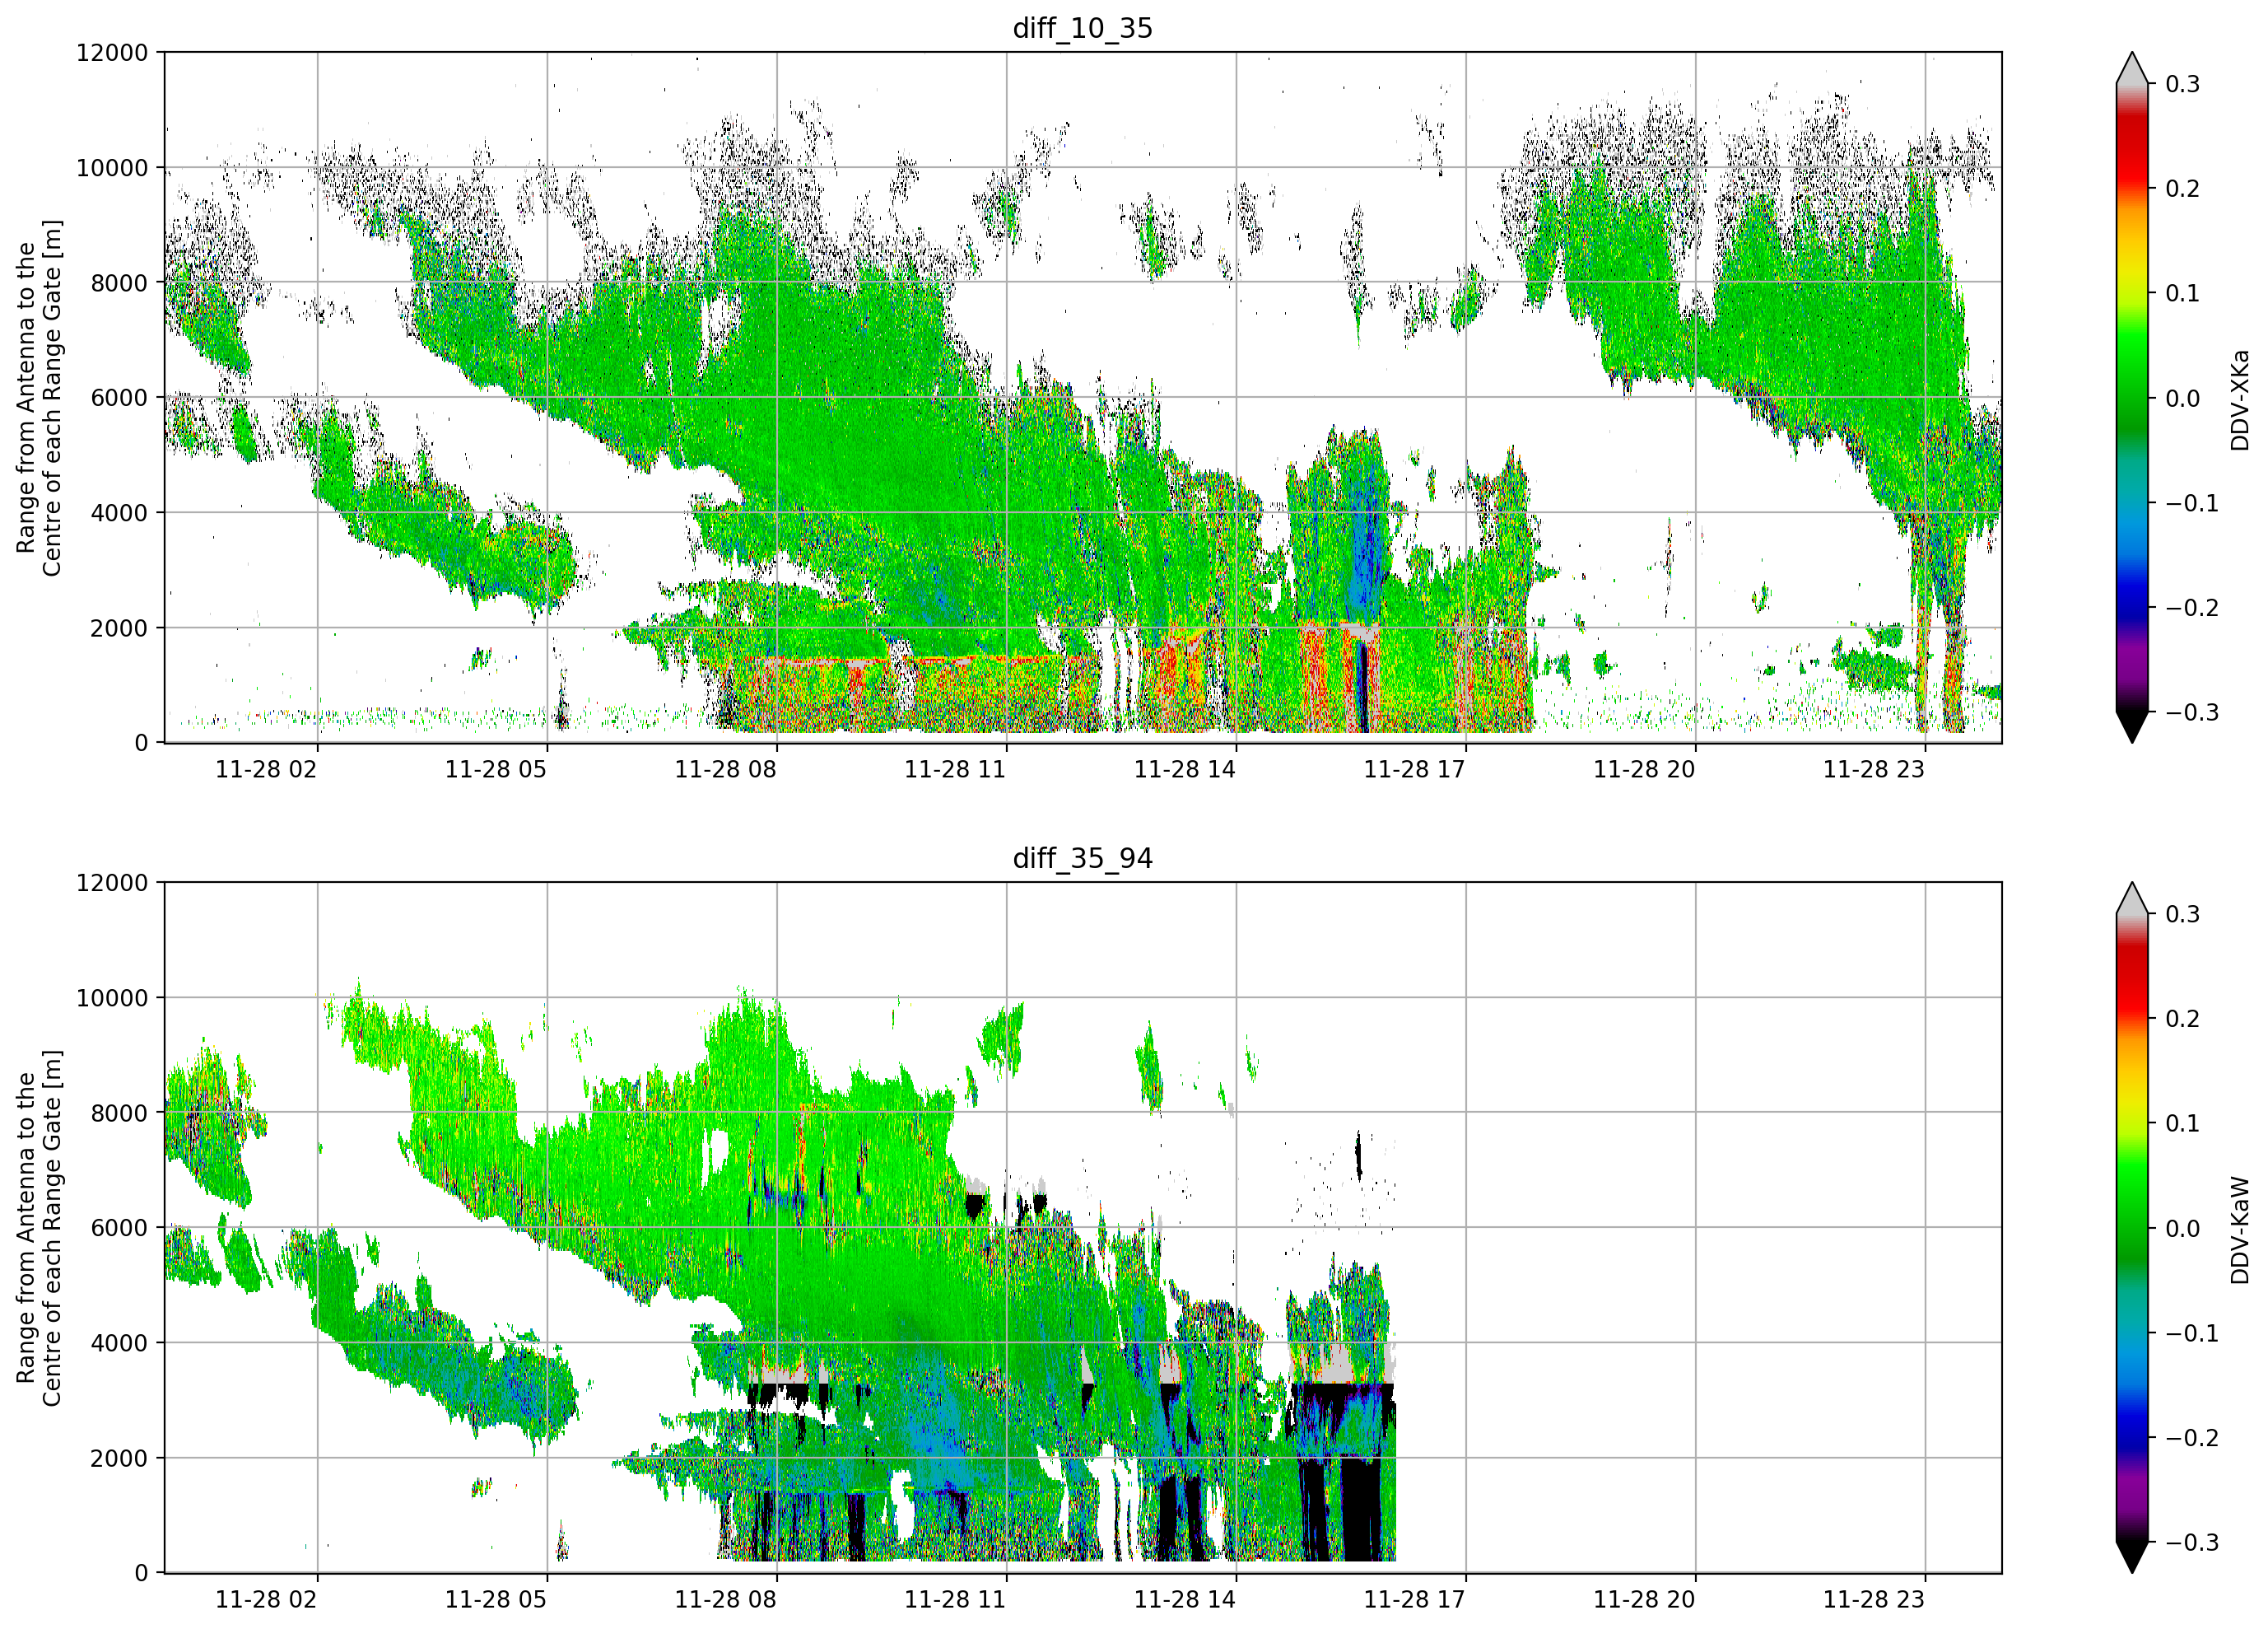Click the 2000 y-tick of diff_35_94
Image resolution: width=2268 pixels, height=1629 pixels.
[x=119, y=1459]
